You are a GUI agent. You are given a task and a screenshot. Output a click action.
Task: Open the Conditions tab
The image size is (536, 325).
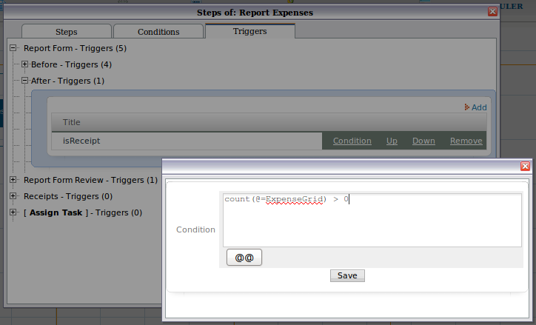[158, 32]
